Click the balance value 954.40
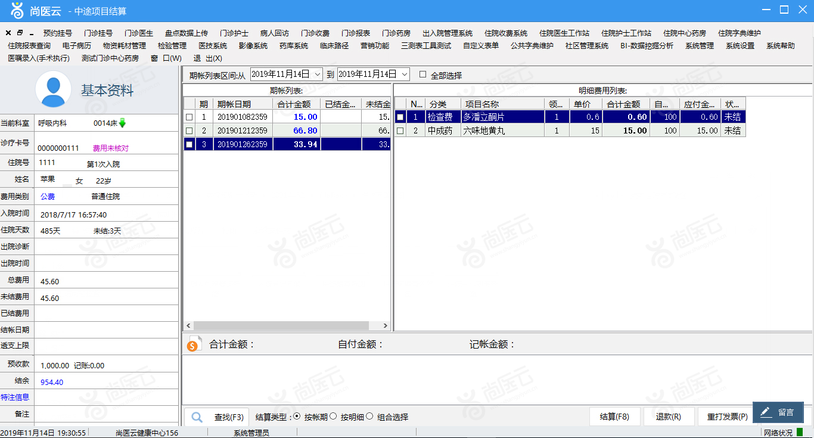814x438 pixels. (52, 382)
